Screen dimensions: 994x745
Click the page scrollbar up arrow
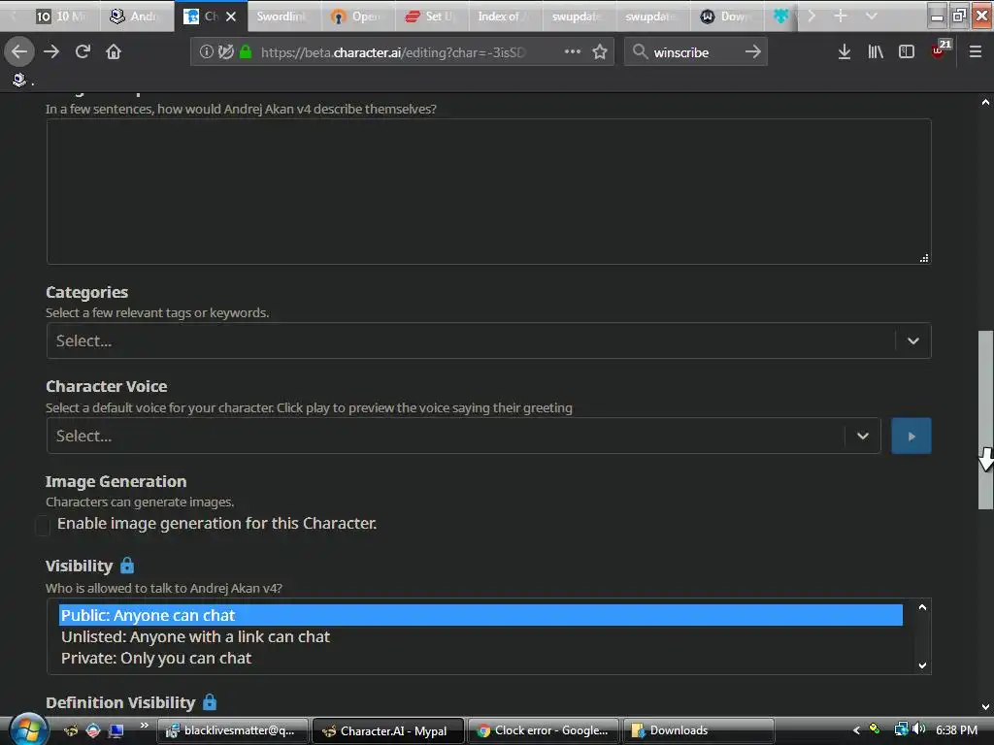[x=985, y=102]
